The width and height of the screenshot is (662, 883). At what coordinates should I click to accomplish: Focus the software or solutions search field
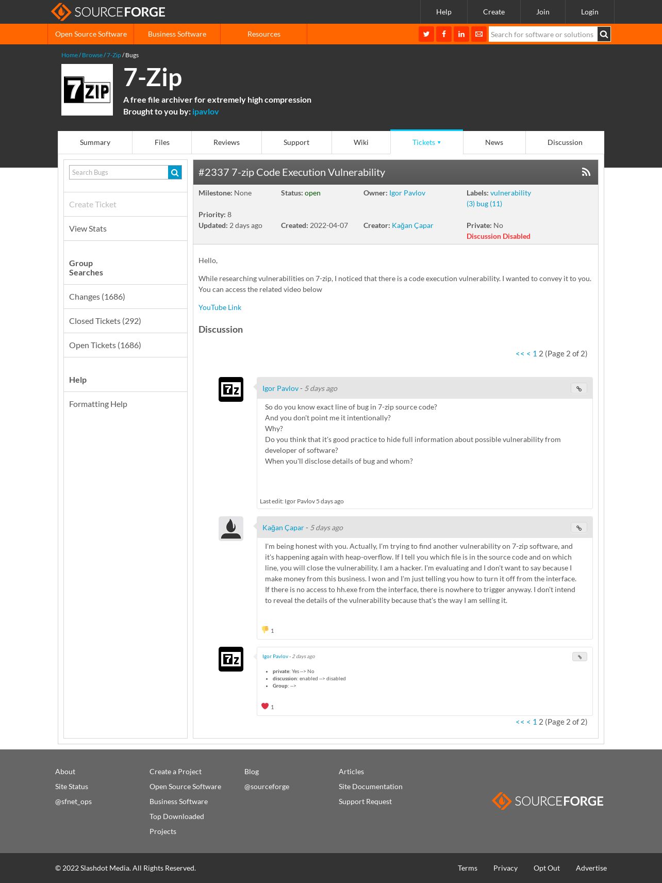[543, 35]
